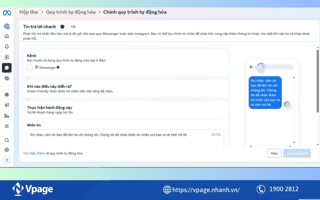This screenshot has width=320, height=200.
Task: Go to Quy trình tự động hóa breadcrumb
Action: [71, 12]
